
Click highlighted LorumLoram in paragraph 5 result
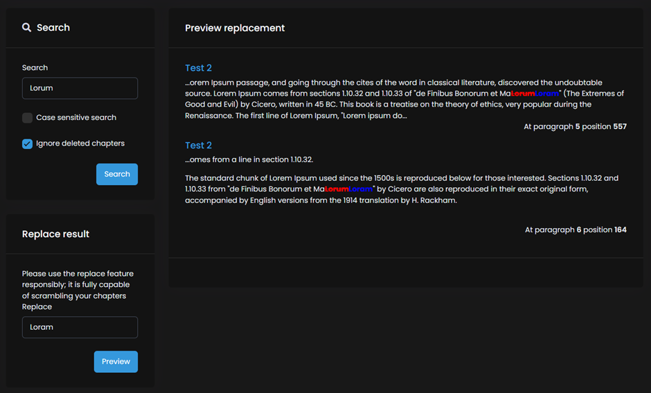[x=535, y=94]
